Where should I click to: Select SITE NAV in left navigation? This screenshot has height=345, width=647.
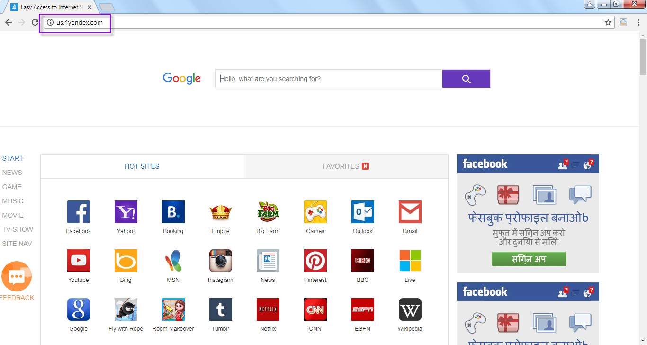point(17,244)
